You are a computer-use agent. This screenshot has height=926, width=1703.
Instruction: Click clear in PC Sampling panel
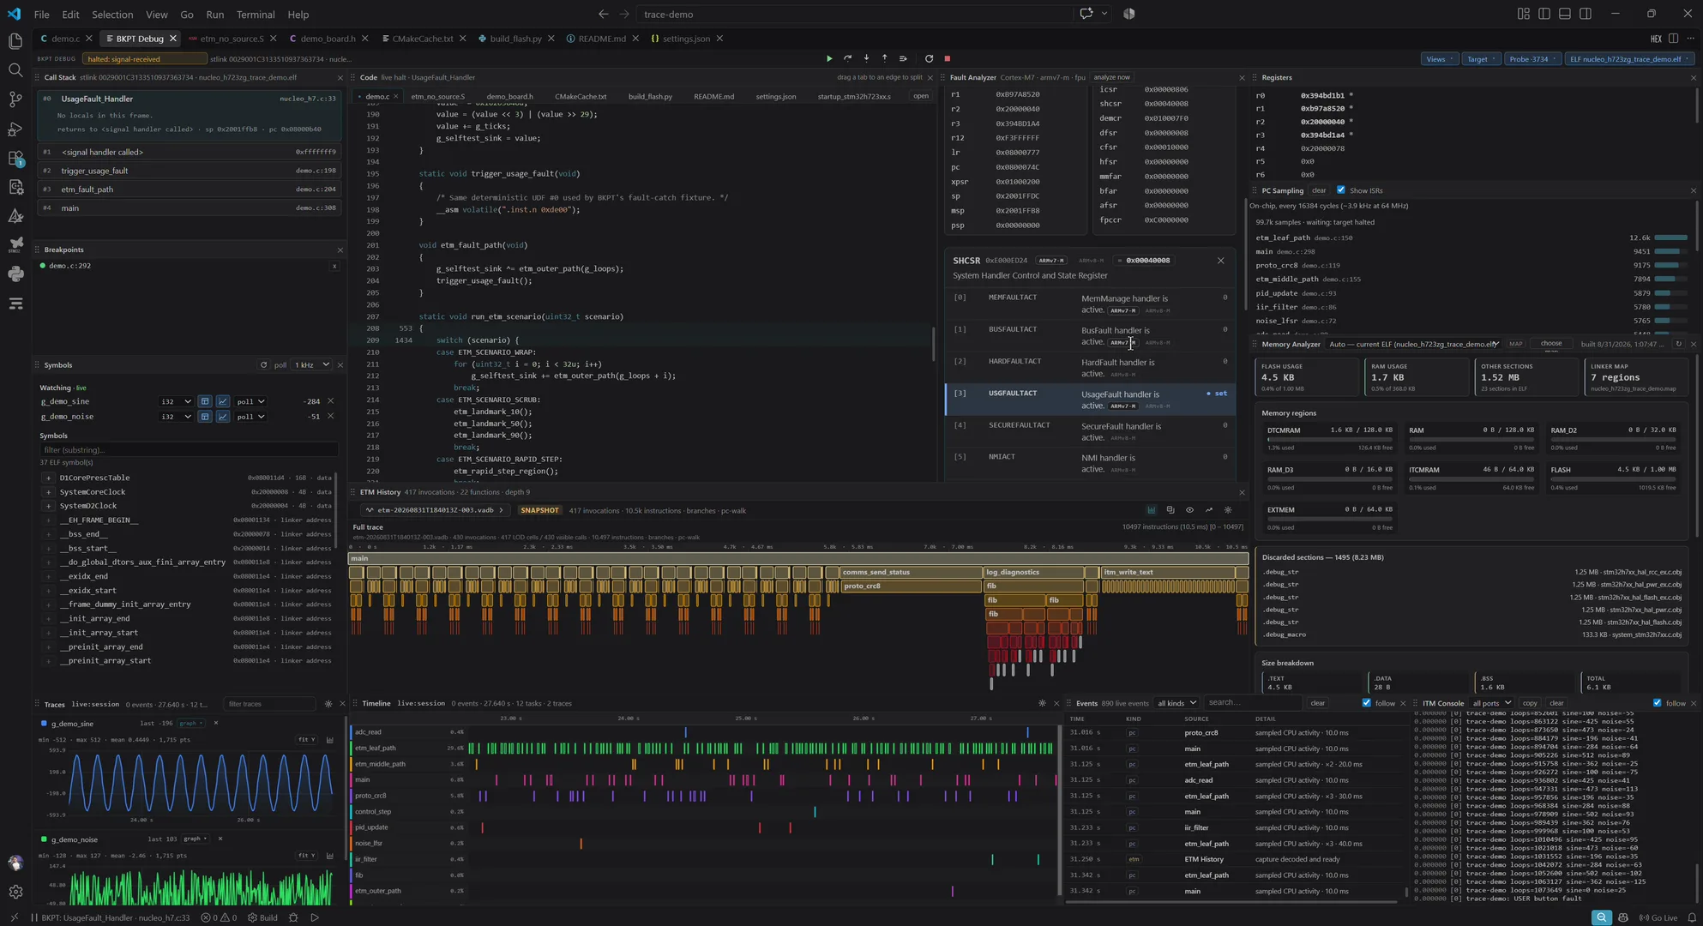tap(1319, 190)
